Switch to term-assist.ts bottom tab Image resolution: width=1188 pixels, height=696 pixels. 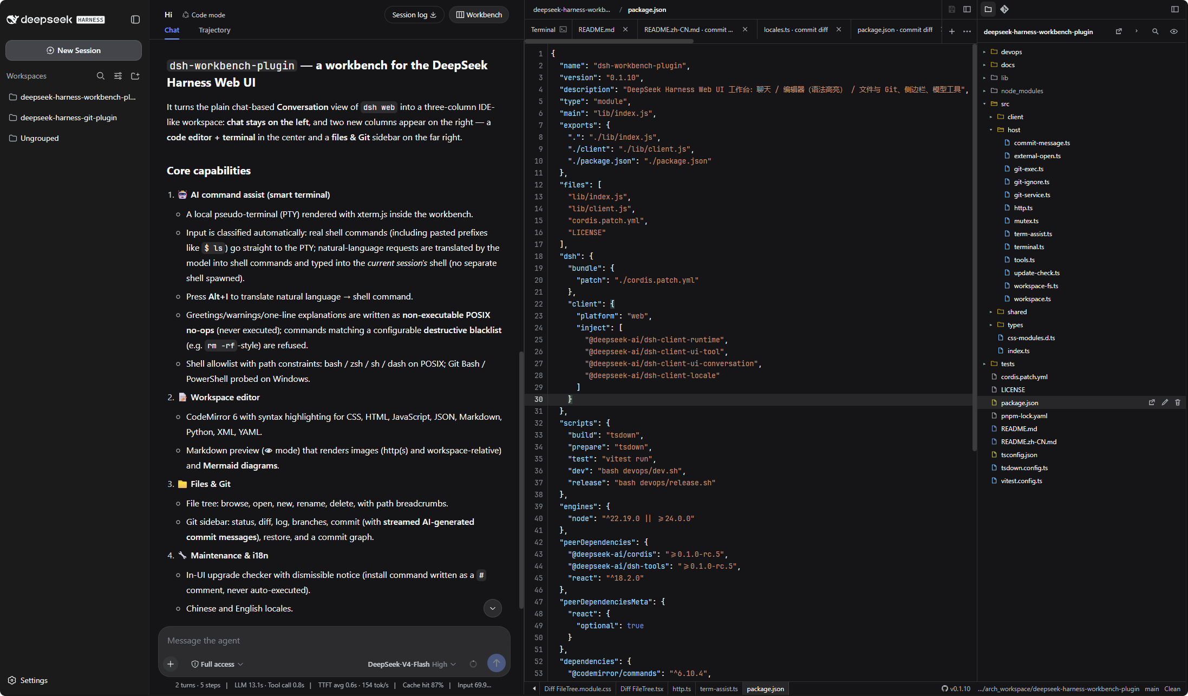(x=719, y=689)
